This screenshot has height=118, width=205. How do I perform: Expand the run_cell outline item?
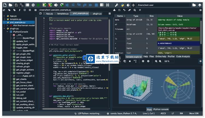pyautogui.click(x=11, y=95)
